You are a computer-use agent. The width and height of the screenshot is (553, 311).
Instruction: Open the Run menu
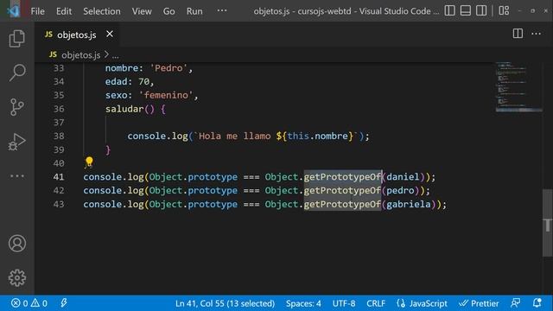(194, 11)
